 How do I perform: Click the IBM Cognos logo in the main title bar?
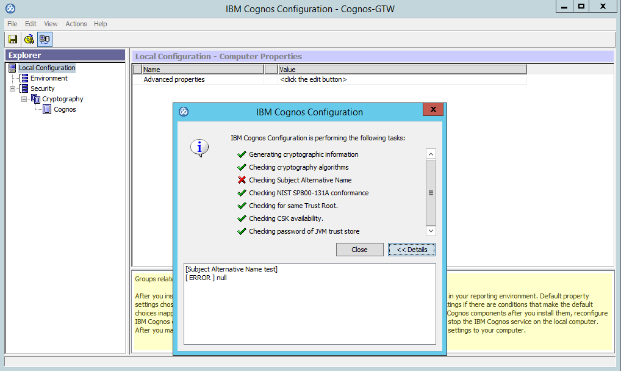click(10, 8)
